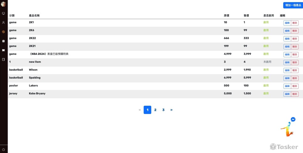Viewport: 303px width, 153px height.
Task: Click the next page » arrow
Action: [x=171, y=110]
